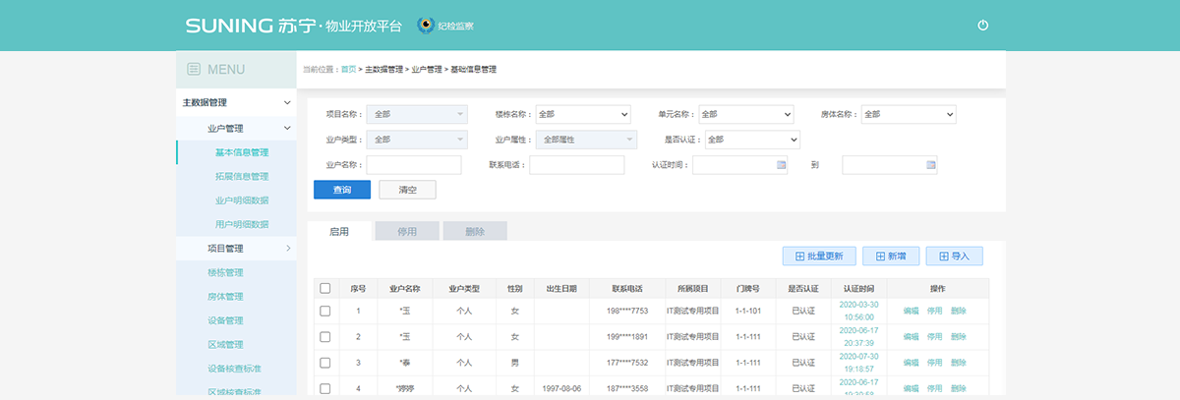The height and width of the screenshot is (400, 1180).
Task: Select 业户明细数据 in sidebar
Action: tap(241, 200)
